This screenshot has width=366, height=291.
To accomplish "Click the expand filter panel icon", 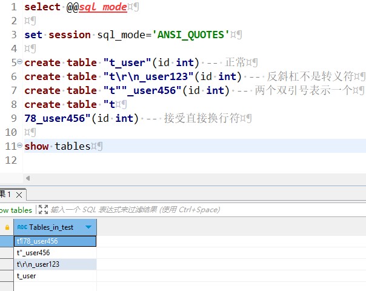I will pyautogui.click(x=42, y=210).
